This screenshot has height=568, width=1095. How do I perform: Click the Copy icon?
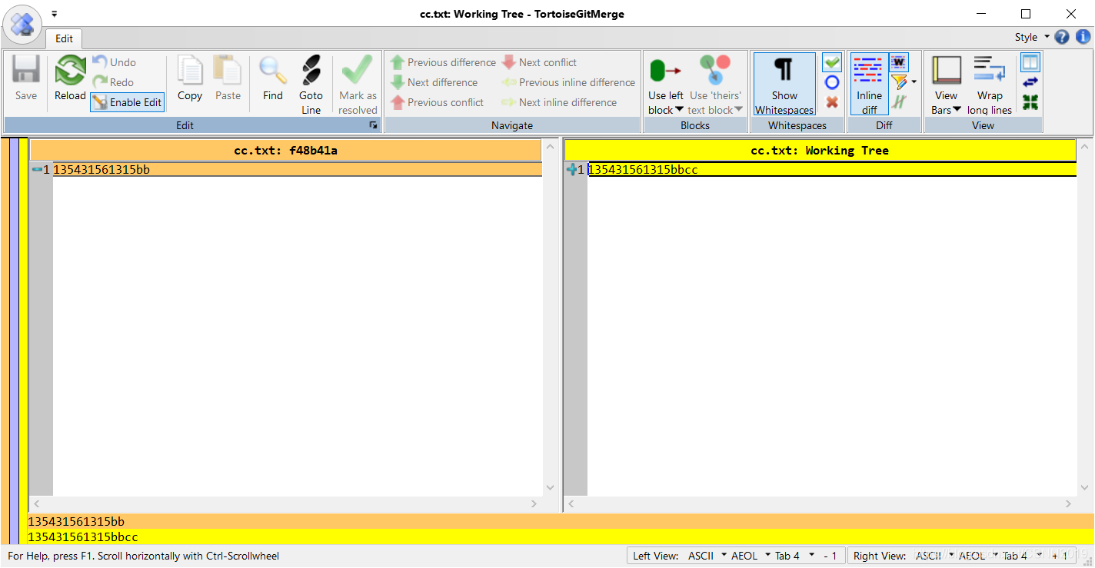click(190, 71)
